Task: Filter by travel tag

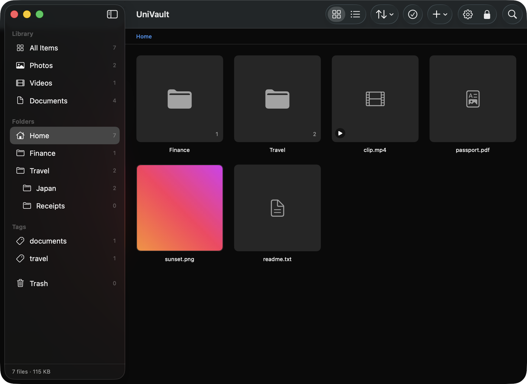Action: (x=65, y=258)
